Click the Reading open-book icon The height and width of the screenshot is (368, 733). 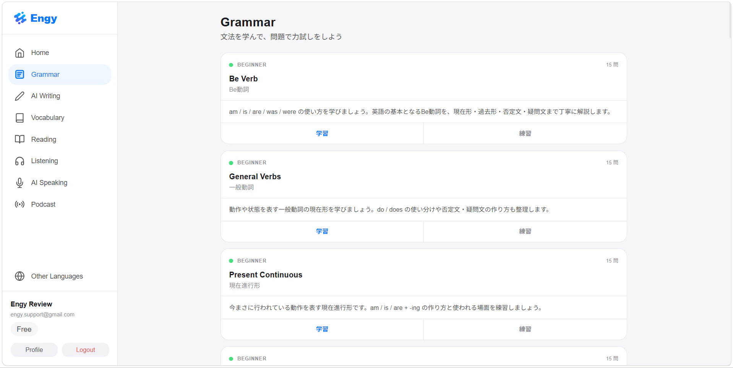pos(19,139)
